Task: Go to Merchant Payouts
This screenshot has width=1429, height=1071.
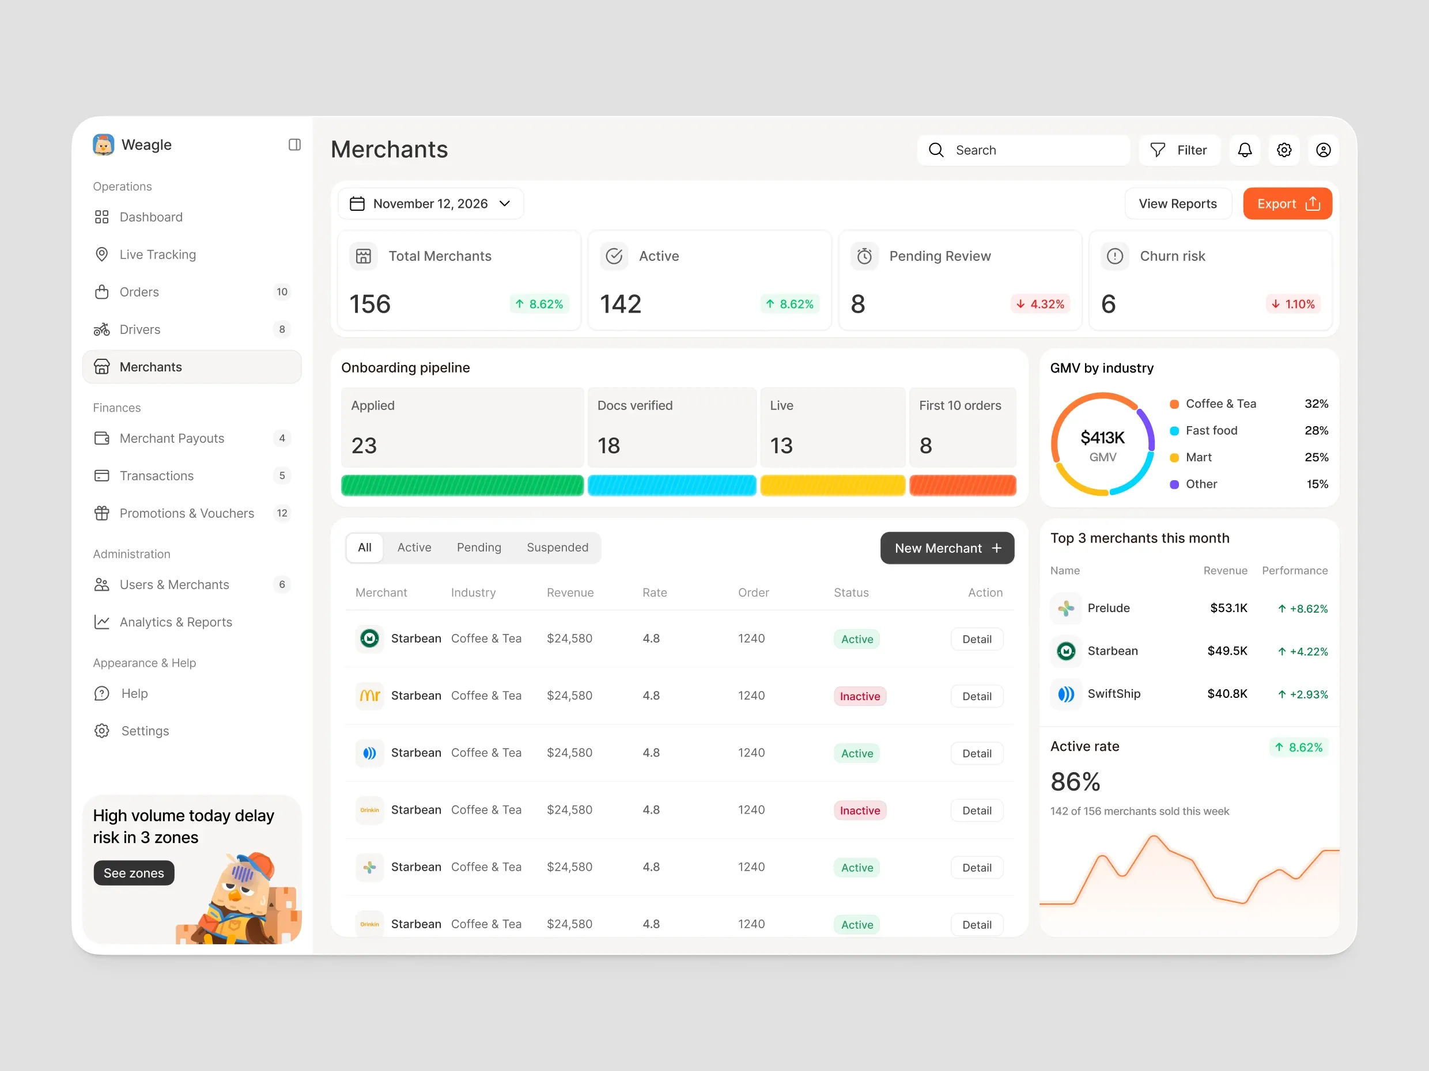Action: (192, 438)
